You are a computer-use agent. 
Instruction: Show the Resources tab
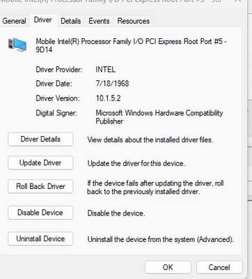(134, 21)
